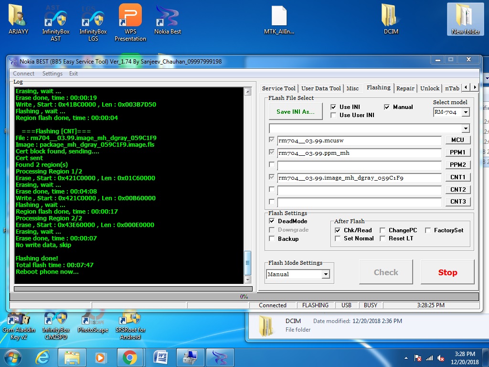Image resolution: width=489 pixels, height=367 pixels.
Task: Click the Save INI As... button
Action: [296, 112]
